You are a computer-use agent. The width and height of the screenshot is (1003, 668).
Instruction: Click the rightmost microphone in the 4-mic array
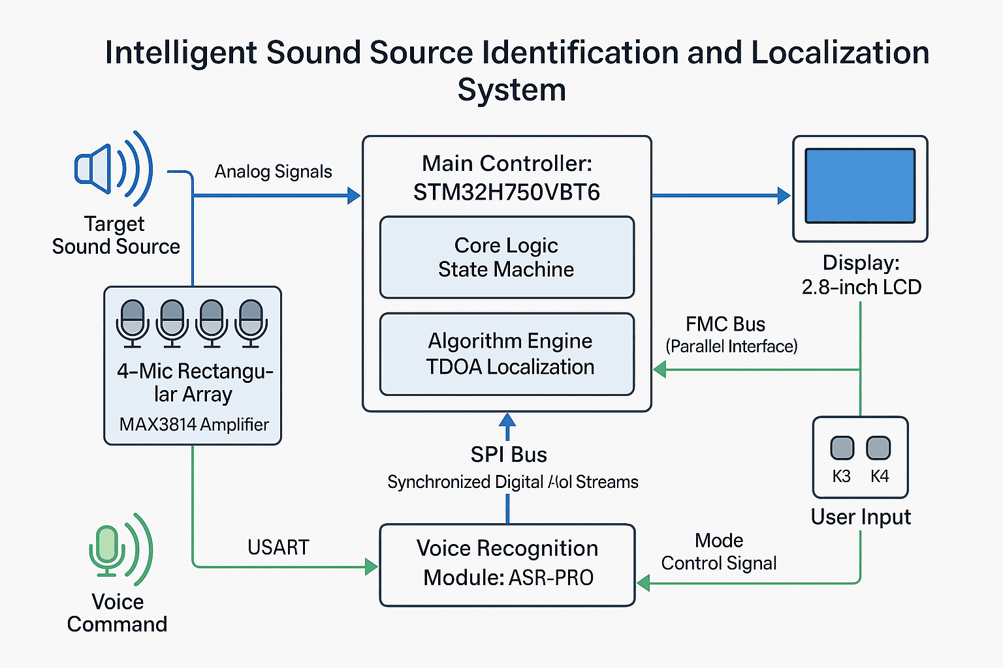(x=251, y=323)
